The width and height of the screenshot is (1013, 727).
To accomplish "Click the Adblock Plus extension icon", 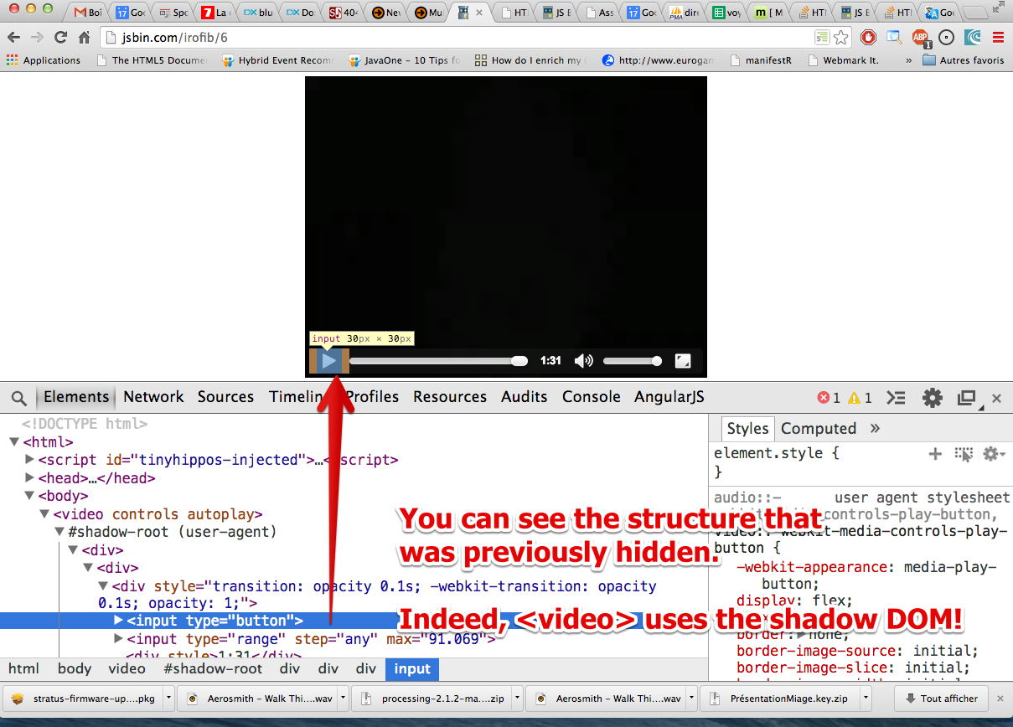I will click(x=920, y=38).
